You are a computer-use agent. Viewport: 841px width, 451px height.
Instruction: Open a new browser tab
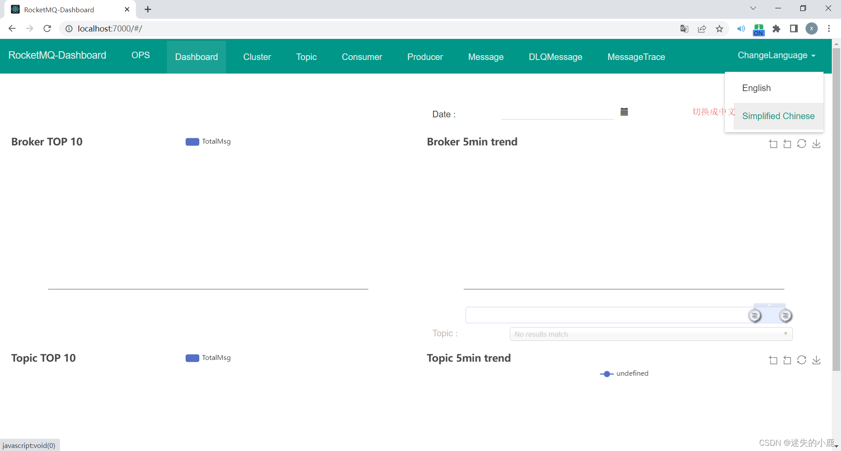148,9
